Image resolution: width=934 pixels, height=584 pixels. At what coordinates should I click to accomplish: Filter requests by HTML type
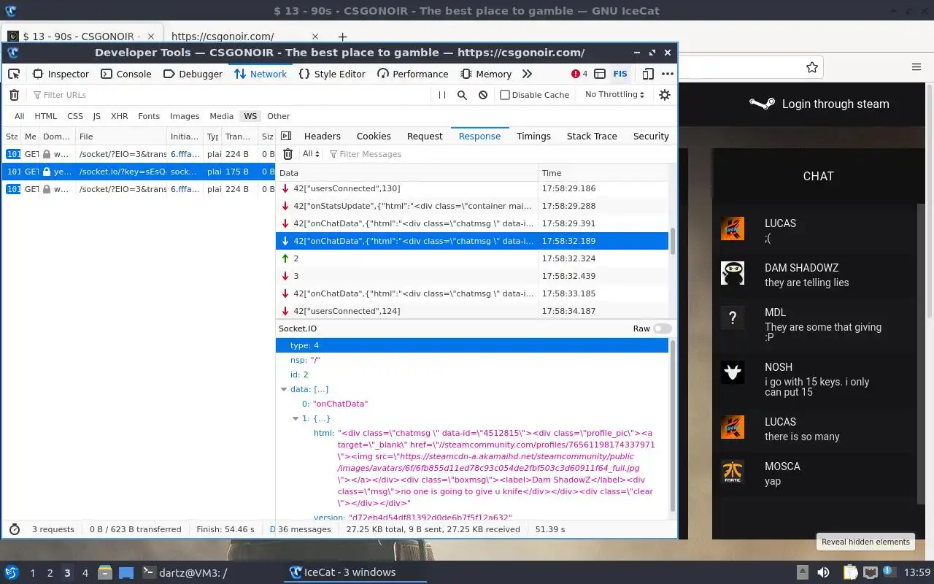pyautogui.click(x=45, y=116)
